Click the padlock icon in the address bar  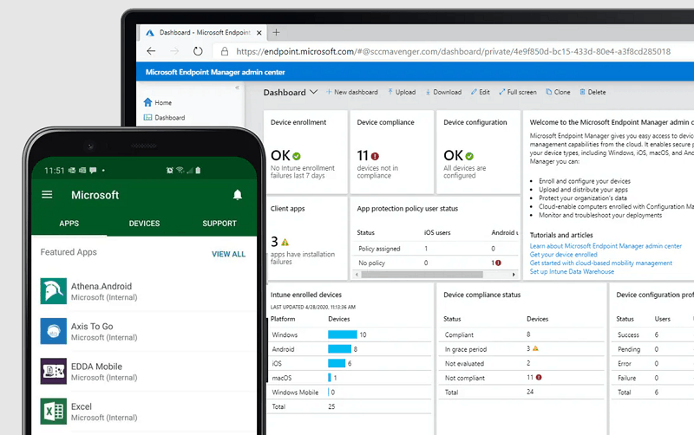(x=225, y=51)
